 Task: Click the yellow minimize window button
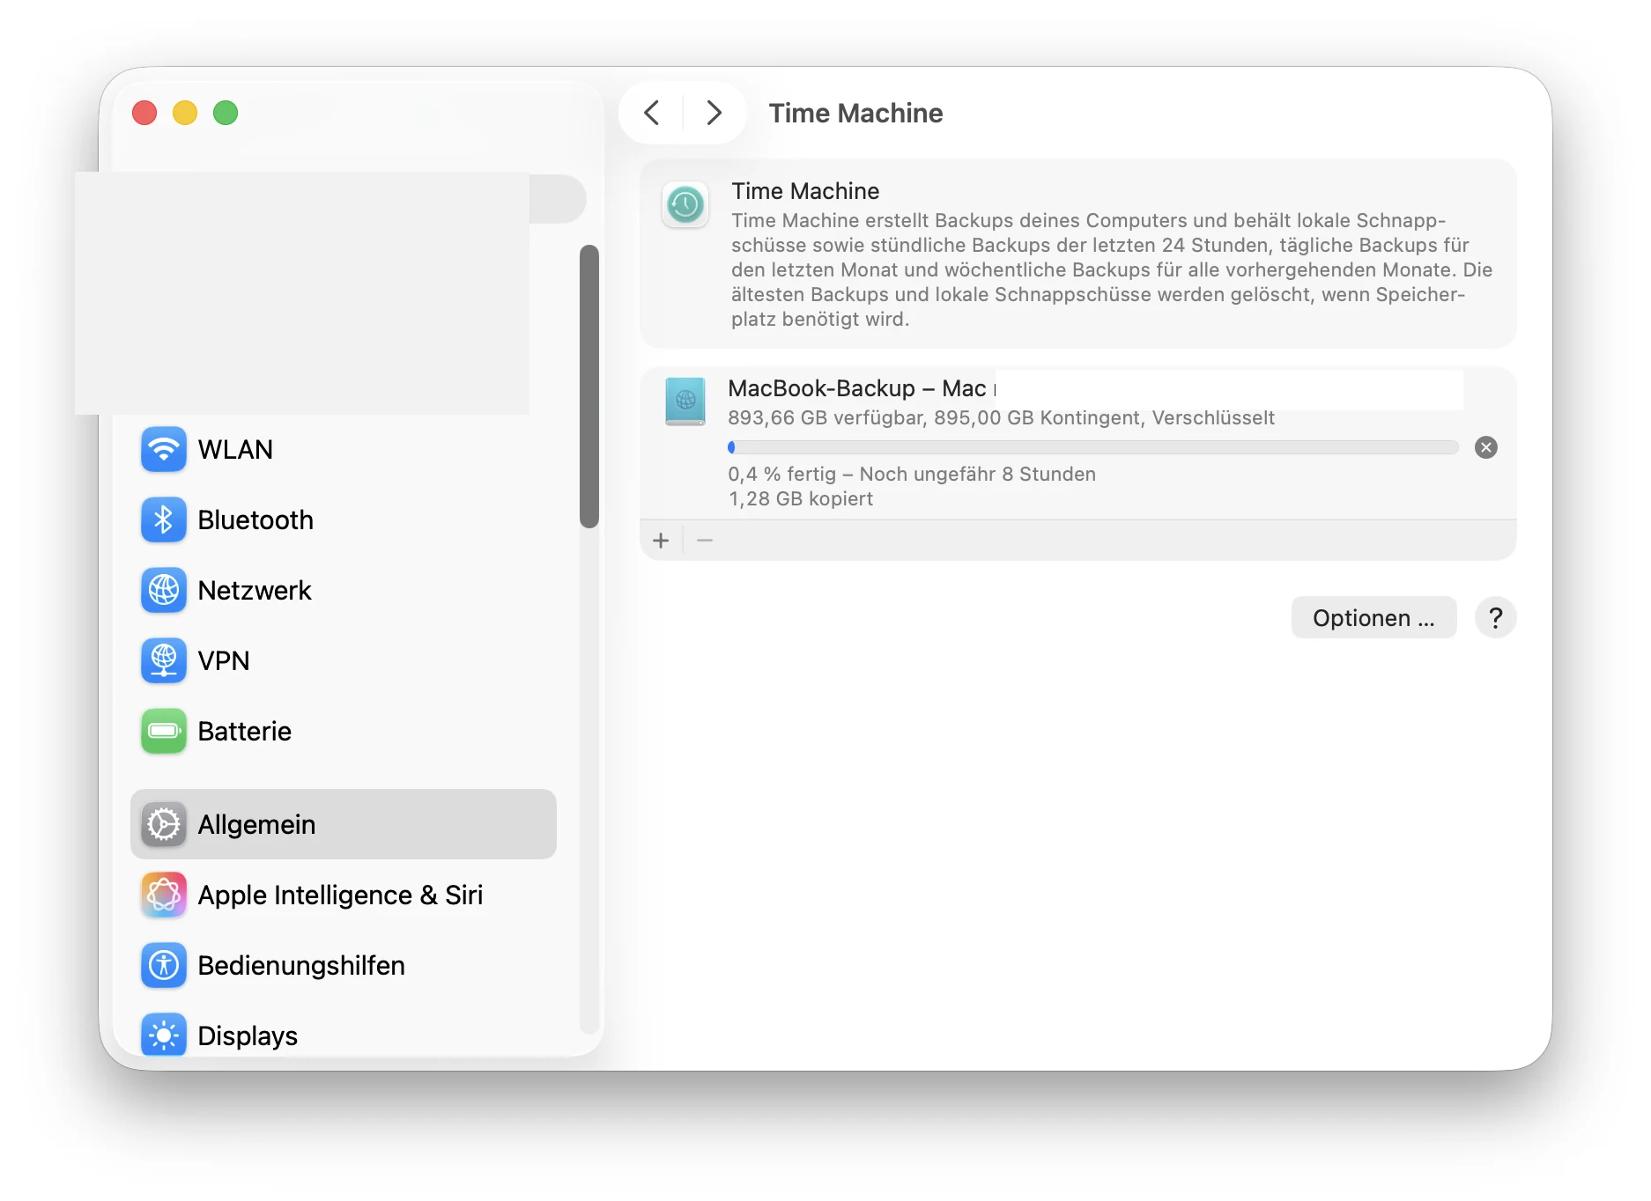(185, 113)
